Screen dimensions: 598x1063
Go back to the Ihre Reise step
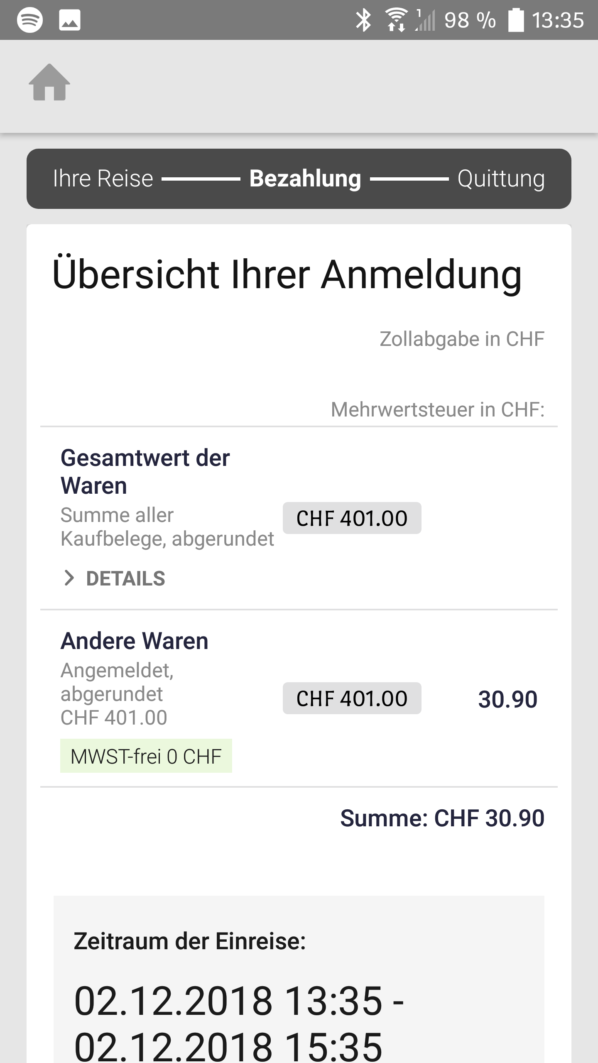coord(103,179)
